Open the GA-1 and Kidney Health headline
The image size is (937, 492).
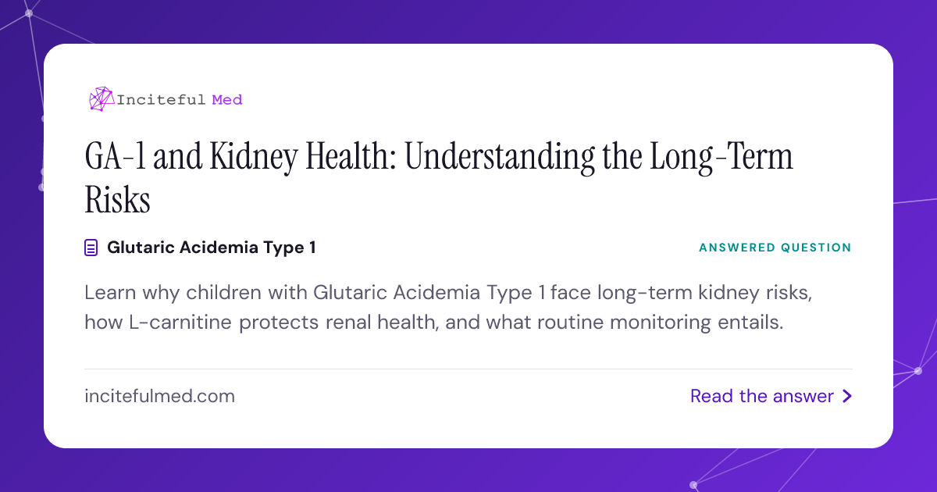pos(439,179)
